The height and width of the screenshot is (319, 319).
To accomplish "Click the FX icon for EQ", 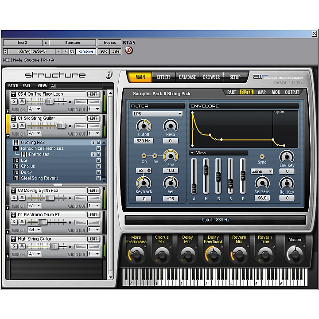I will click(16, 160).
